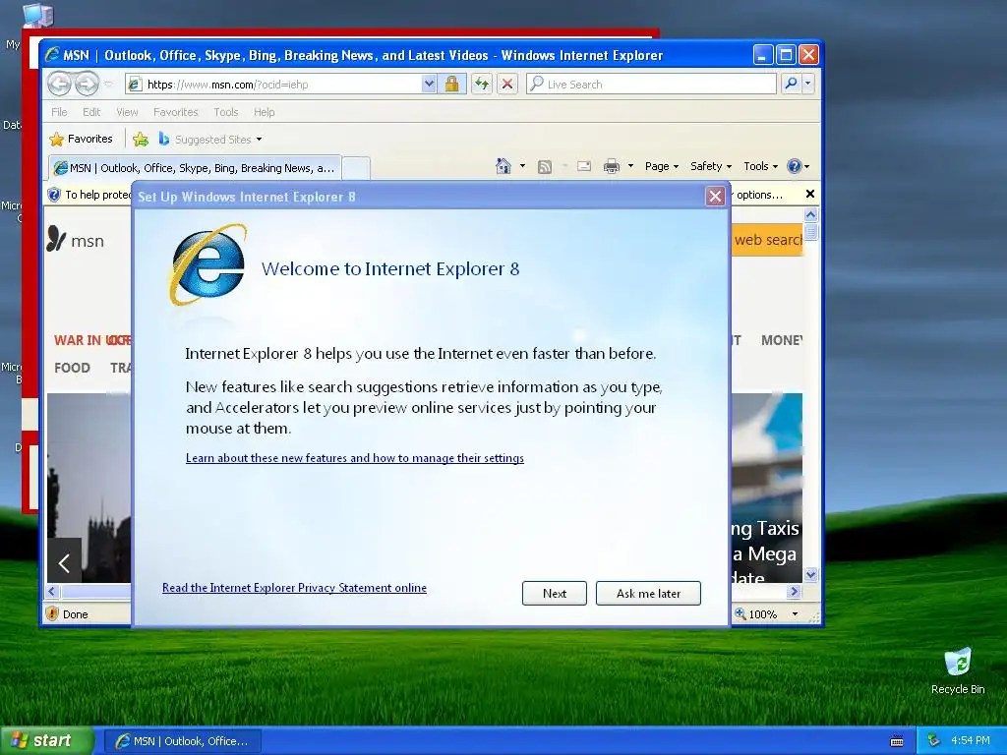Image resolution: width=1007 pixels, height=755 pixels.
Task: Click the RSS Feeds icon
Action: (545, 167)
